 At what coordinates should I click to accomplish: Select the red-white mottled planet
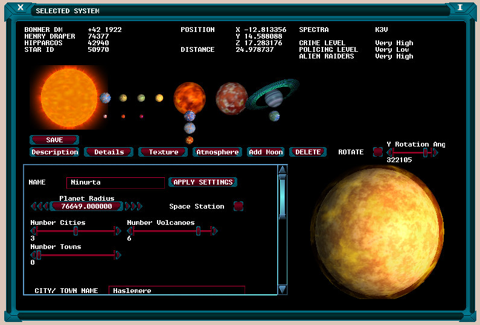(x=232, y=98)
